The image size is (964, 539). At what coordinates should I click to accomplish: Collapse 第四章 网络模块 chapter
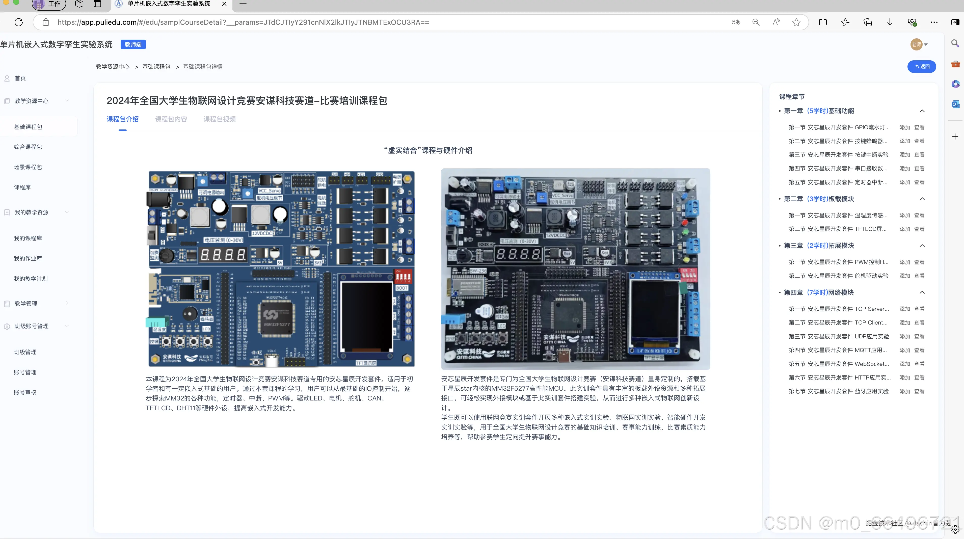pyautogui.click(x=922, y=292)
